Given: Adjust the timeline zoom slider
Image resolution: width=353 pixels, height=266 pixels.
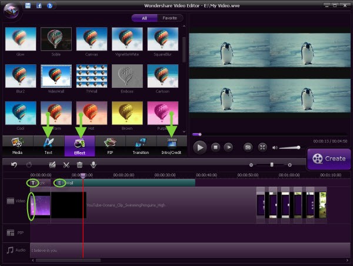Looking at the screenshot, I should point(272,165).
